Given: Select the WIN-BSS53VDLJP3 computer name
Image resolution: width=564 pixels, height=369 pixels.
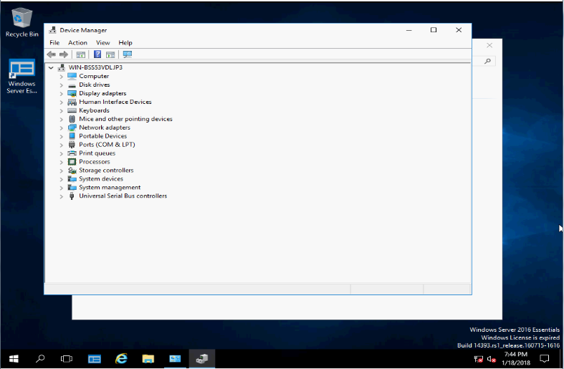Looking at the screenshot, I should tap(95, 67).
